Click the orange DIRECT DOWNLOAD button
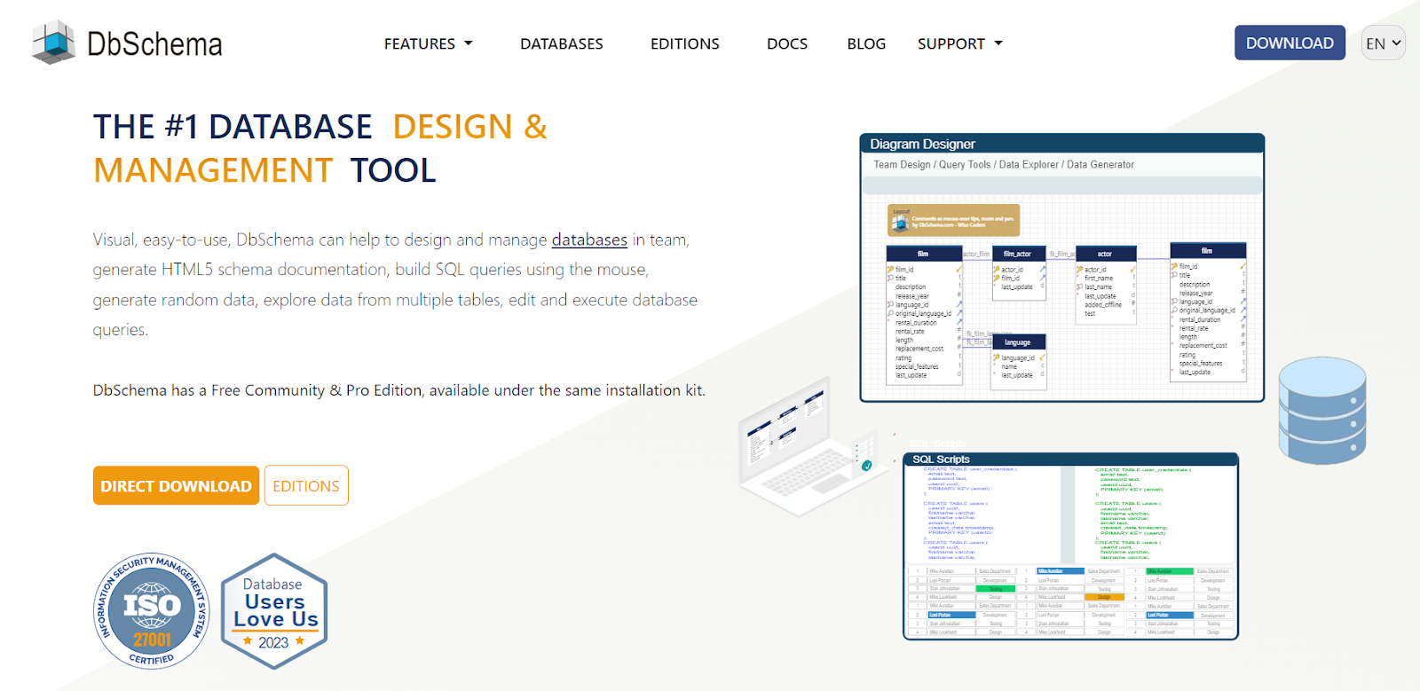The image size is (1420, 691). (176, 485)
